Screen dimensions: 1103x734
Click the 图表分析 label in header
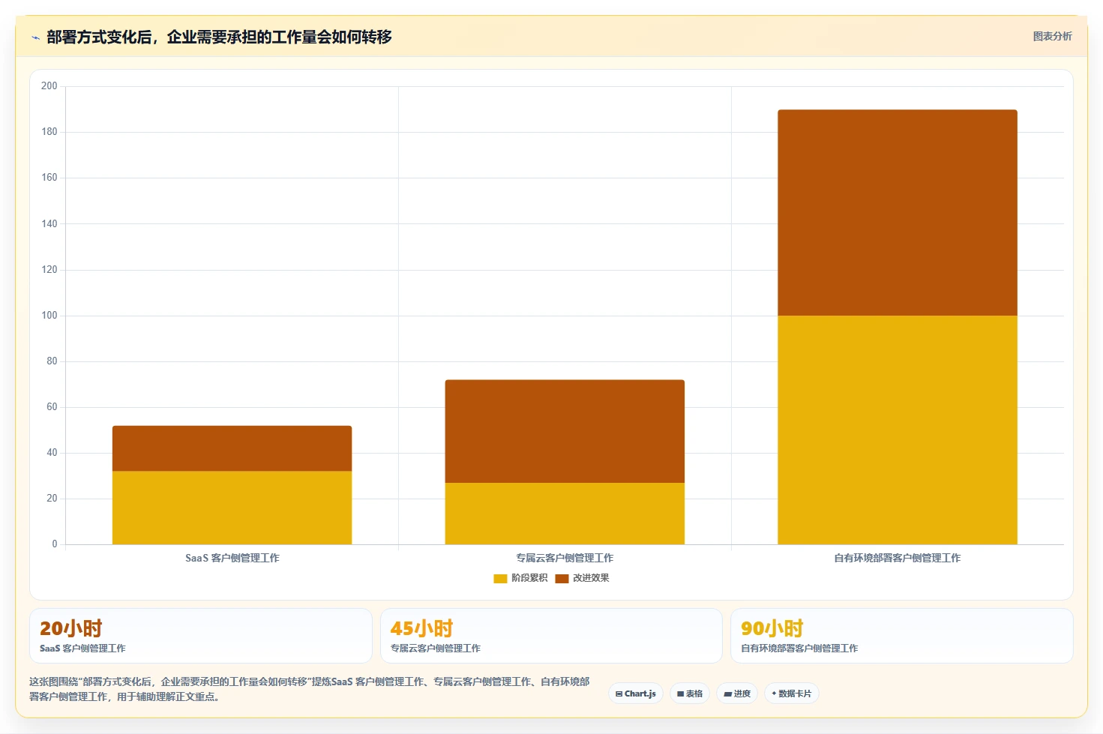1052,36
